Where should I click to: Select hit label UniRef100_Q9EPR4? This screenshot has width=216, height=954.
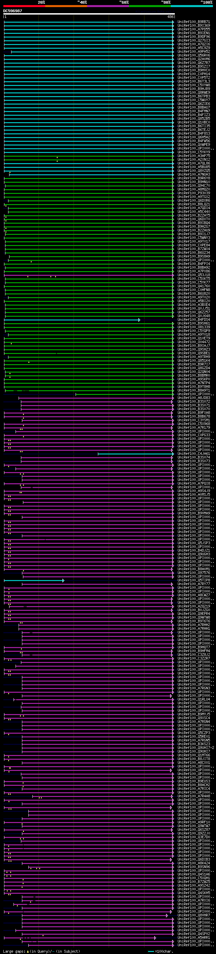pyautogui.click(x=194, y=614)
